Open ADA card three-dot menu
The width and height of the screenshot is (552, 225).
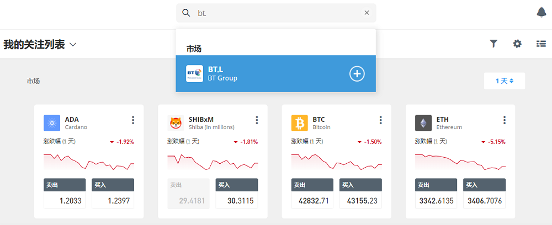(x=133, y=120)
